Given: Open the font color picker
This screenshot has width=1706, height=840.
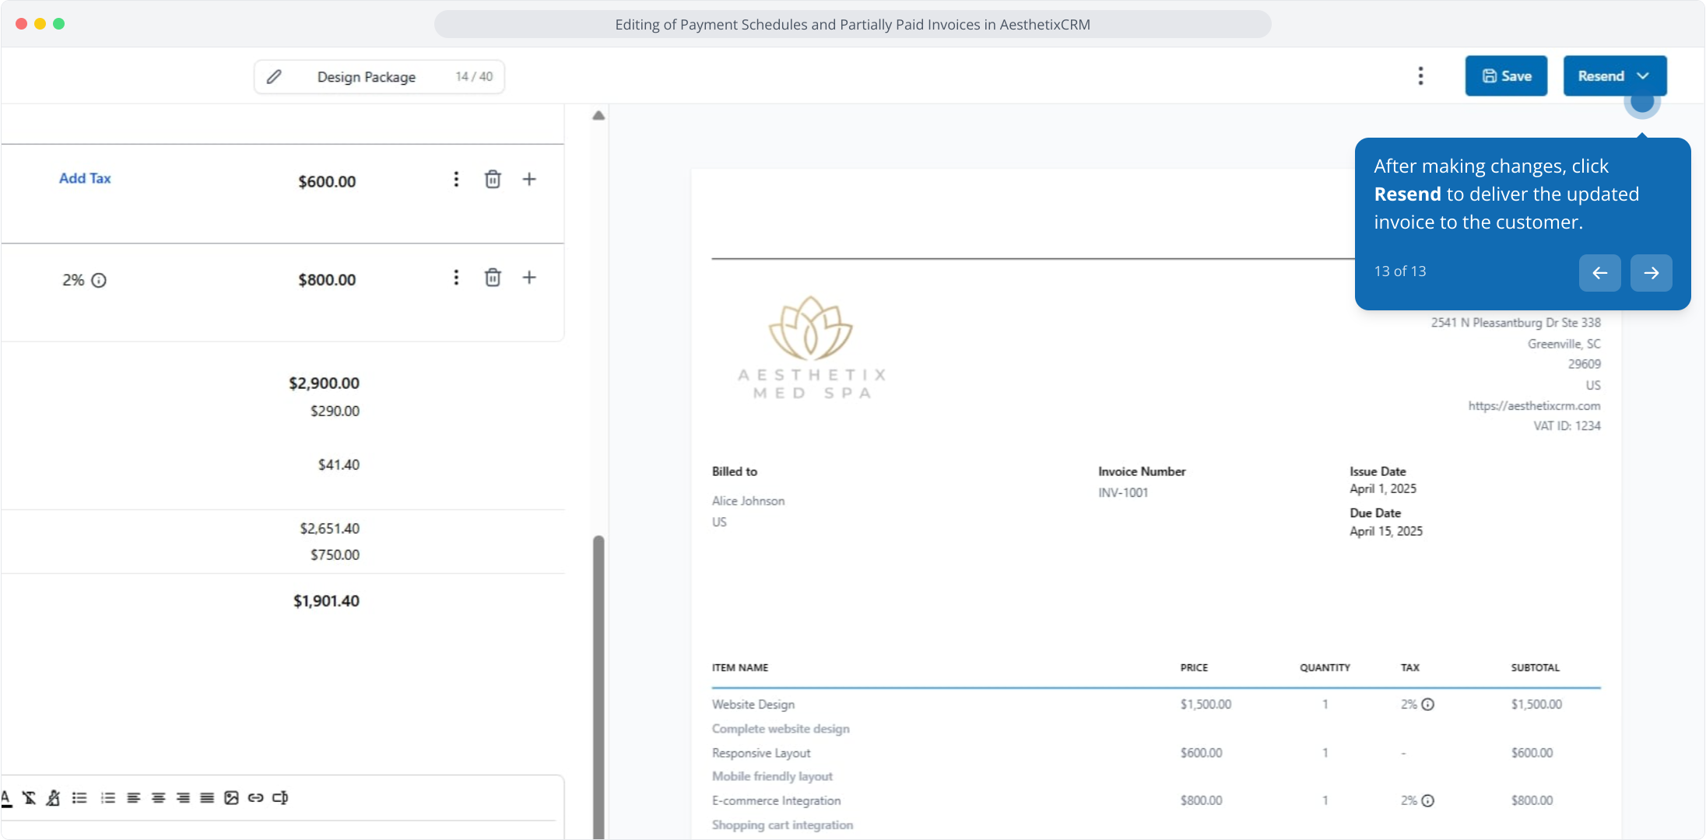Looking at the screenshot, I should [6, 798].
